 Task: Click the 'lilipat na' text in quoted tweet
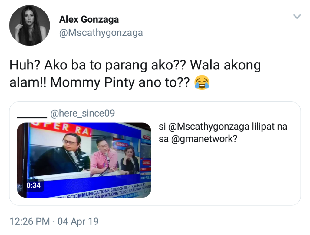[x=269, y=127]
